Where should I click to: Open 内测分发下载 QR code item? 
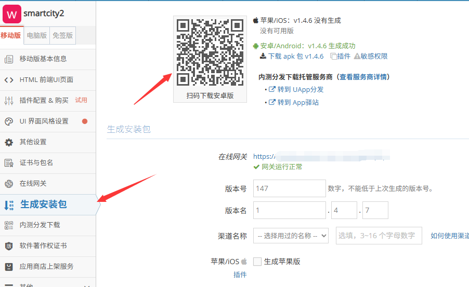[x=40, y=225]
